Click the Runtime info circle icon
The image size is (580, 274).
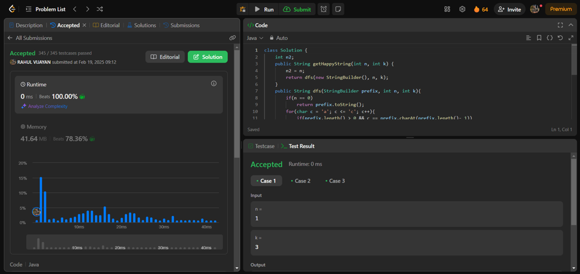click(213, 83)
